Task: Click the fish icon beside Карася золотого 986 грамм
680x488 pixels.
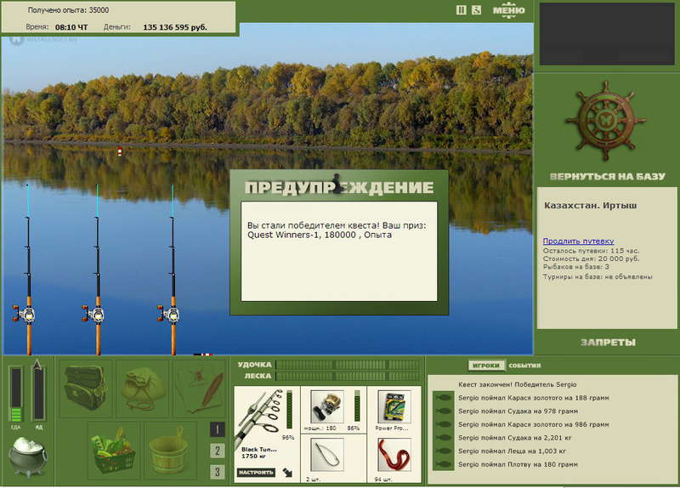Action: tap(443, 424)
